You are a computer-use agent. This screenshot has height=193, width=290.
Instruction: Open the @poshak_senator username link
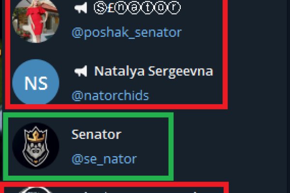click(x=127, y=32)
